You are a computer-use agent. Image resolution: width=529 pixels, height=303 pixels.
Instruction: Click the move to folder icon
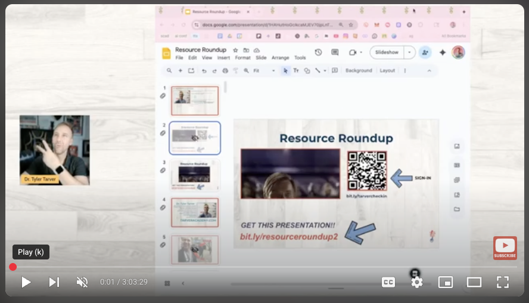click(x=246, y=50)
